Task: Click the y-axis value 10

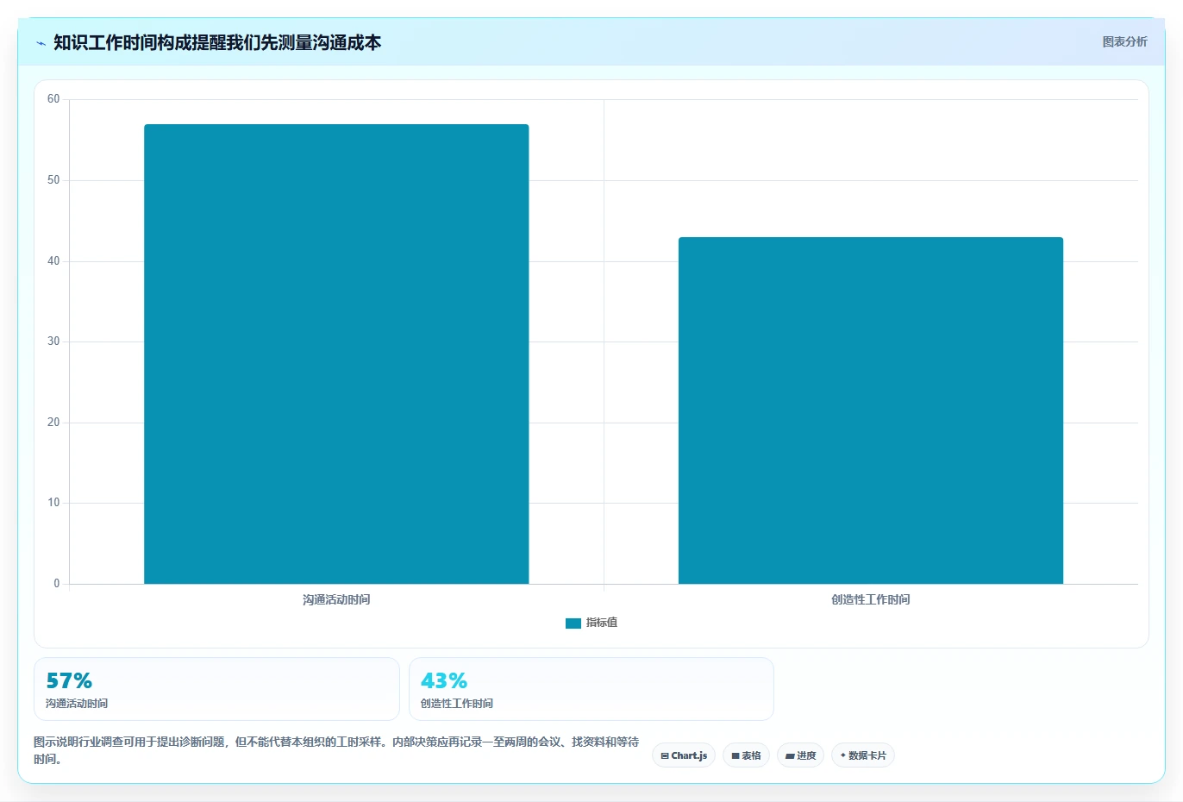Action: pyautogui.click(x=53, y=503)
